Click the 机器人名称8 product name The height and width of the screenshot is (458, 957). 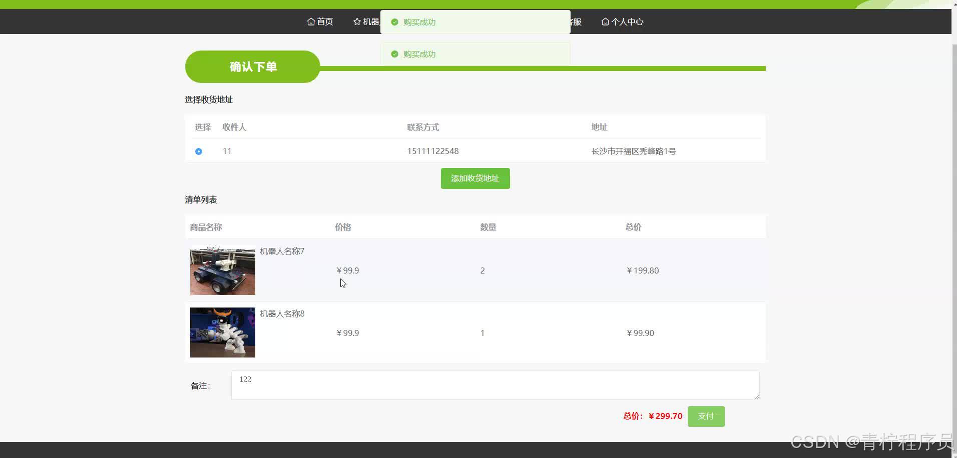pos(282,313)
